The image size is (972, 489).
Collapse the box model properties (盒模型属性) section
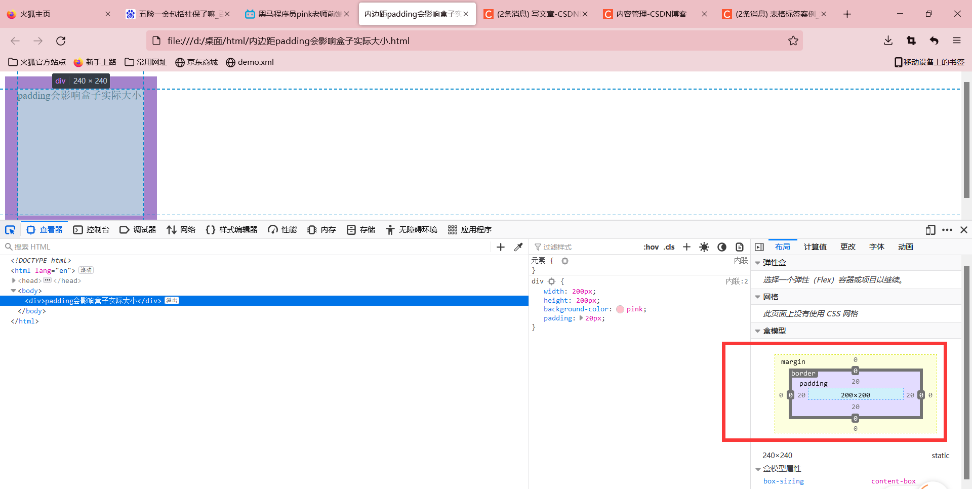(x=758, y=469)
